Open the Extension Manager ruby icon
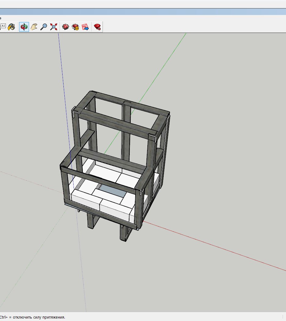 tap(97, 27)
